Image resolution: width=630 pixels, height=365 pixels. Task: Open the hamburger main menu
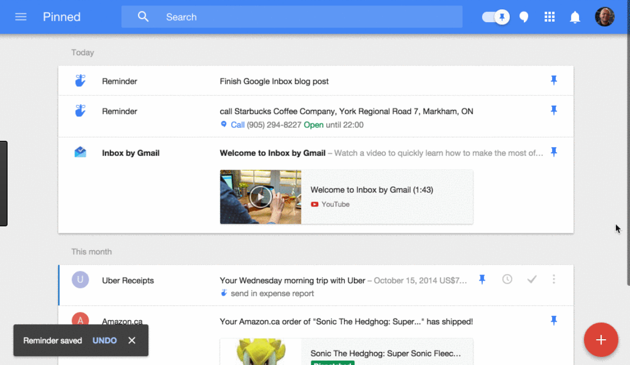click(21, 17)
